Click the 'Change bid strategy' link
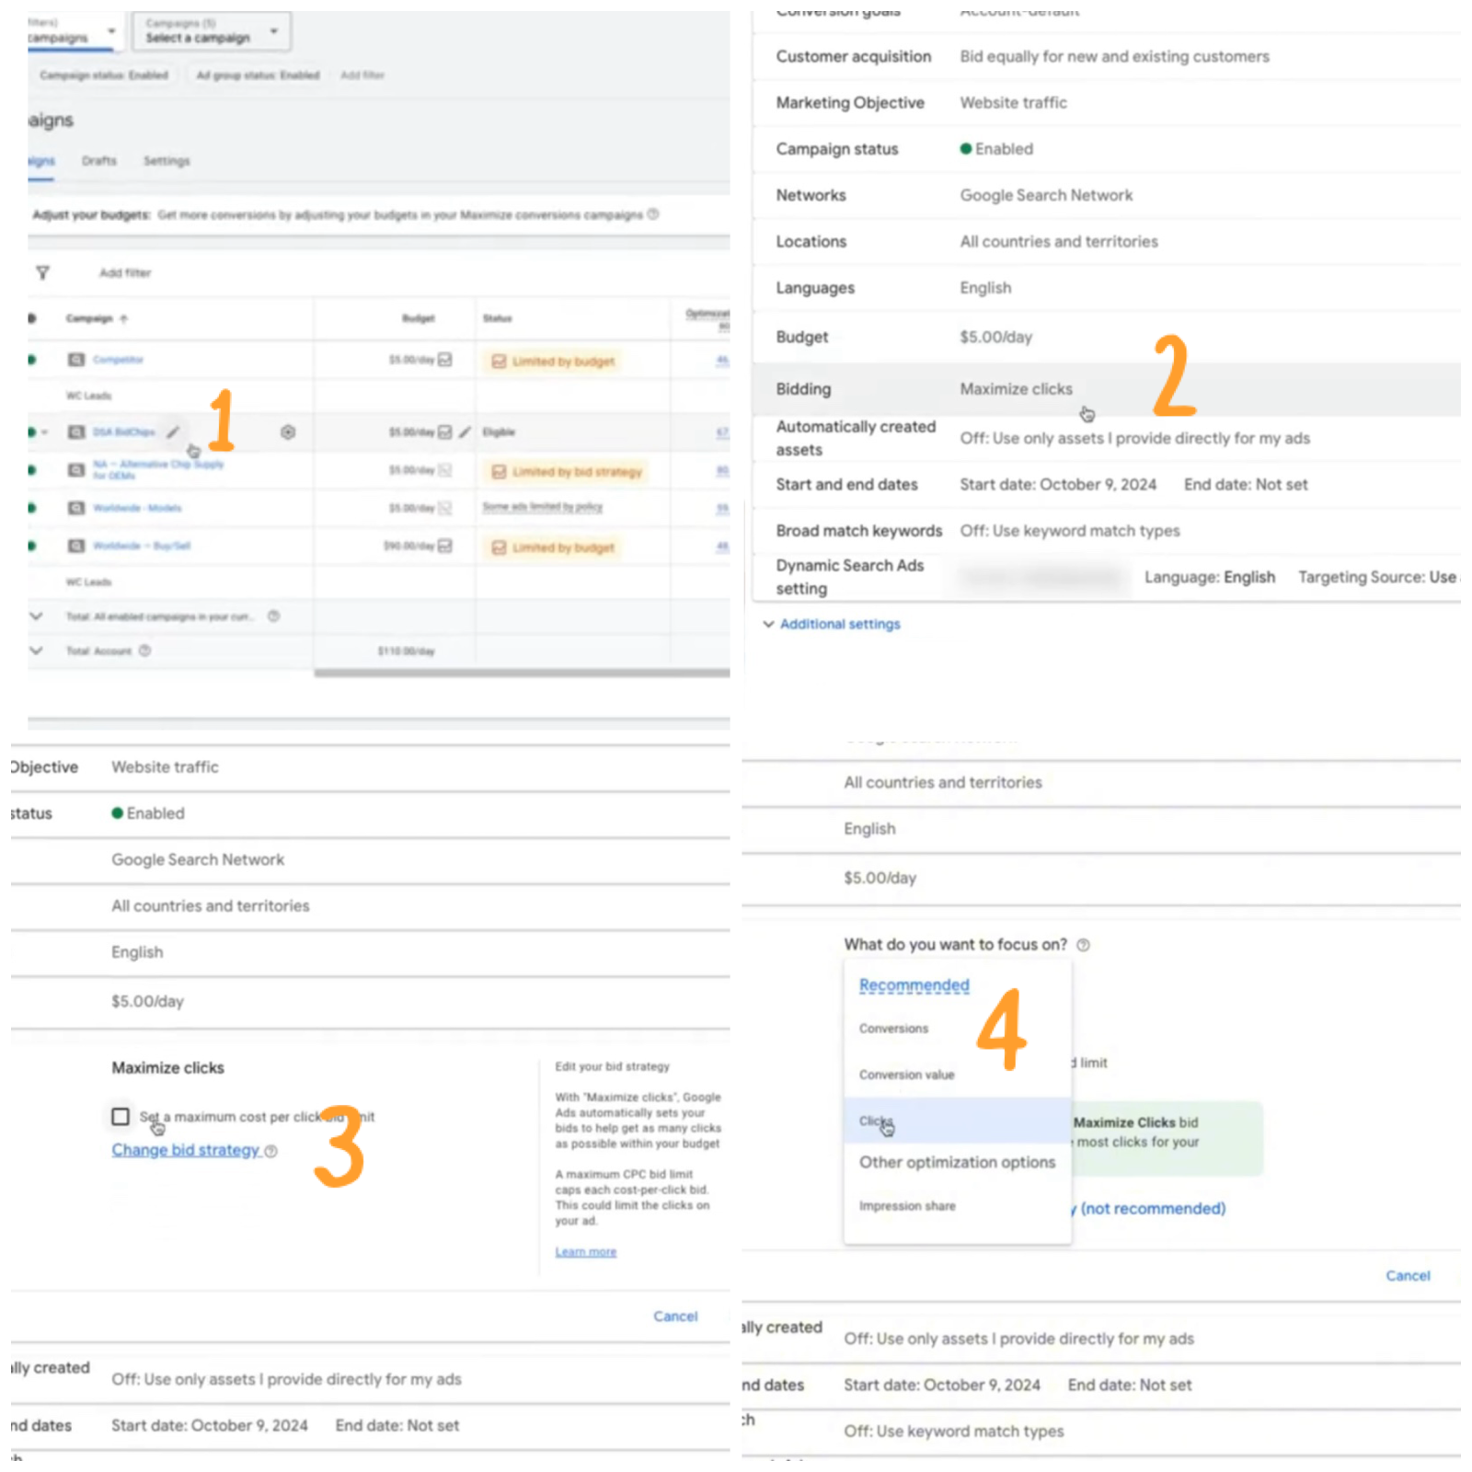 coord(185,1150)
